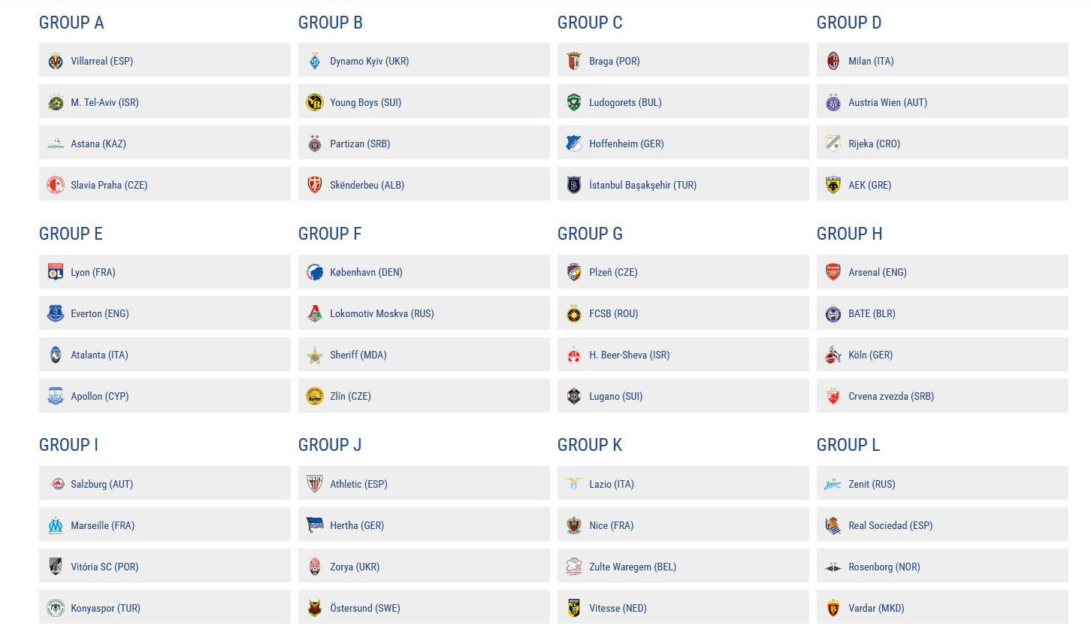Click the Arsenal club crest icon

(833, 272)
